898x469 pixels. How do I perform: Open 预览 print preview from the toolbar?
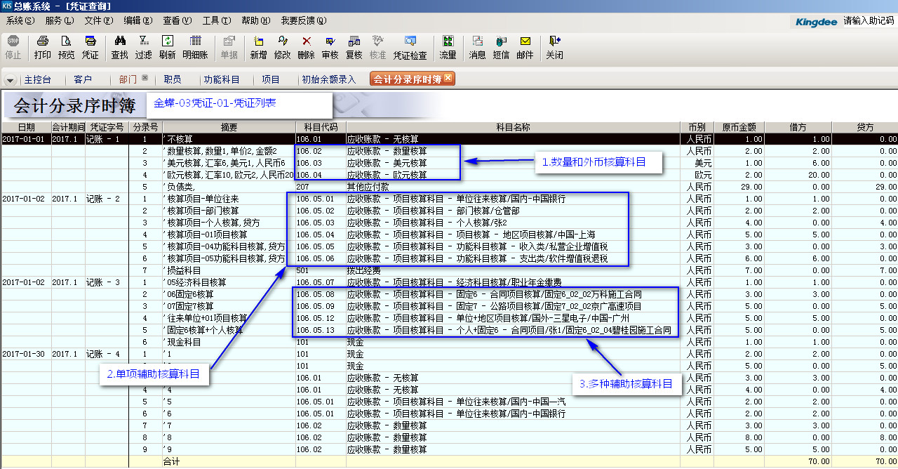66,47
